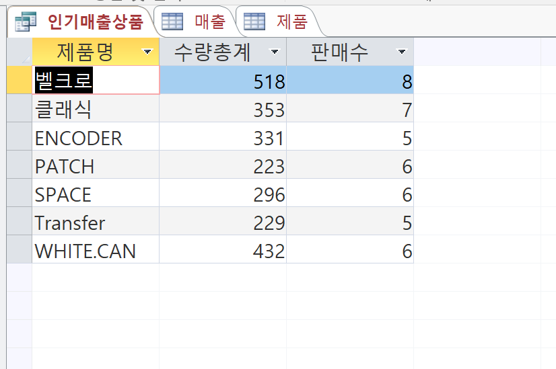Click the 수량총계 cell showing 296
The width and height of the screenshot is (556, 369).
click(222, 194)
